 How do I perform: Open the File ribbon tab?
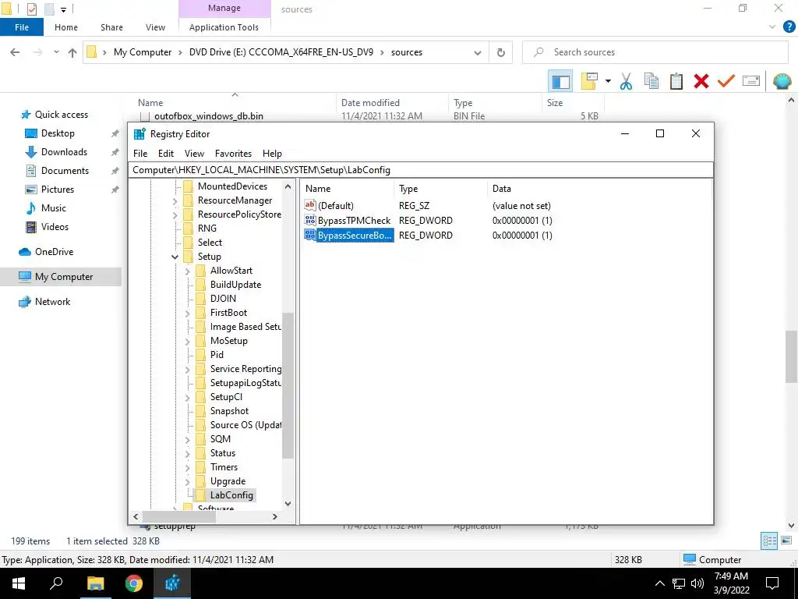(x=22, y=27)
